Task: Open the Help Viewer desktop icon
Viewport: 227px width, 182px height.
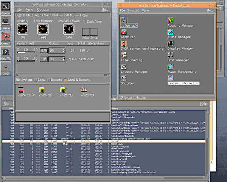Action: pyautogui.click(x=6, y=52)
